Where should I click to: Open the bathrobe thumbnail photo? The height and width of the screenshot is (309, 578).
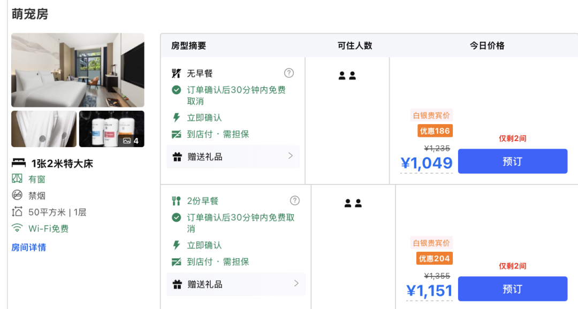44,129
